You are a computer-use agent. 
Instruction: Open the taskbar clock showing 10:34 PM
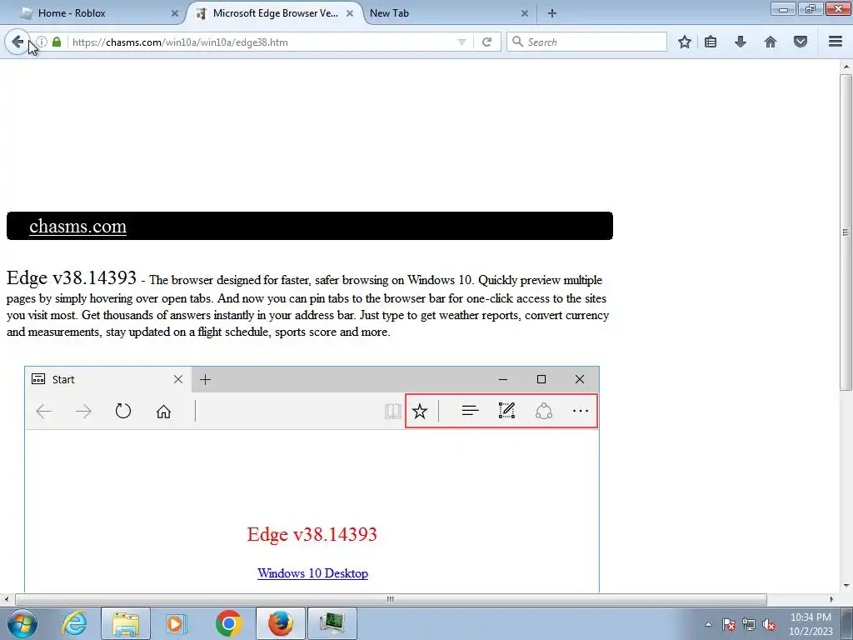(x=811, y=623)
